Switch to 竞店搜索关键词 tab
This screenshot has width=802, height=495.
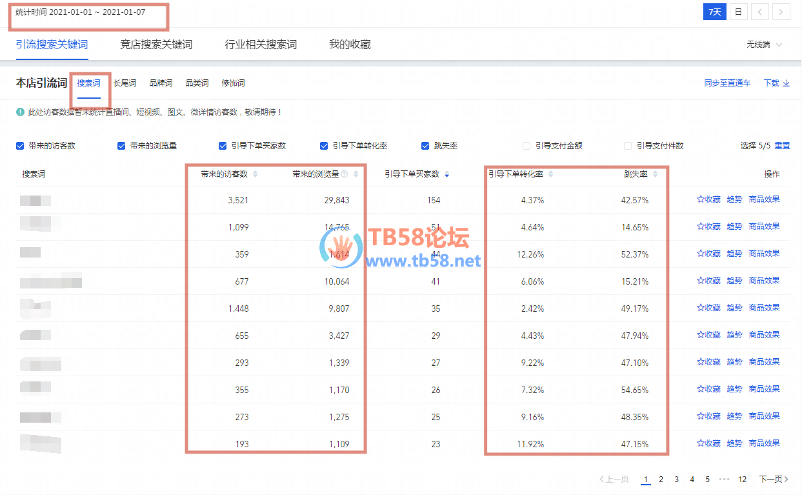click(156, 45)
